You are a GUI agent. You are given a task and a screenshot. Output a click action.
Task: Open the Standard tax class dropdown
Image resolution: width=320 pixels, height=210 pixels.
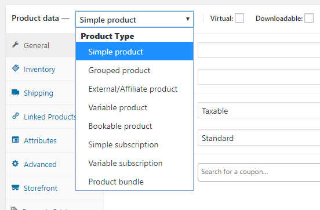pos(259,138)
